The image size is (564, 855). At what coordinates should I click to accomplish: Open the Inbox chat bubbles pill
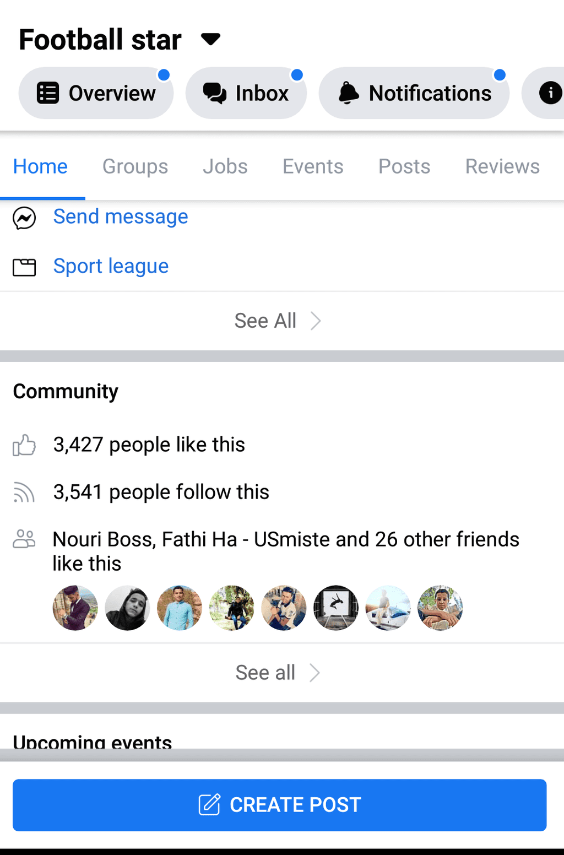pyautogui.click(x=246, y=93)
